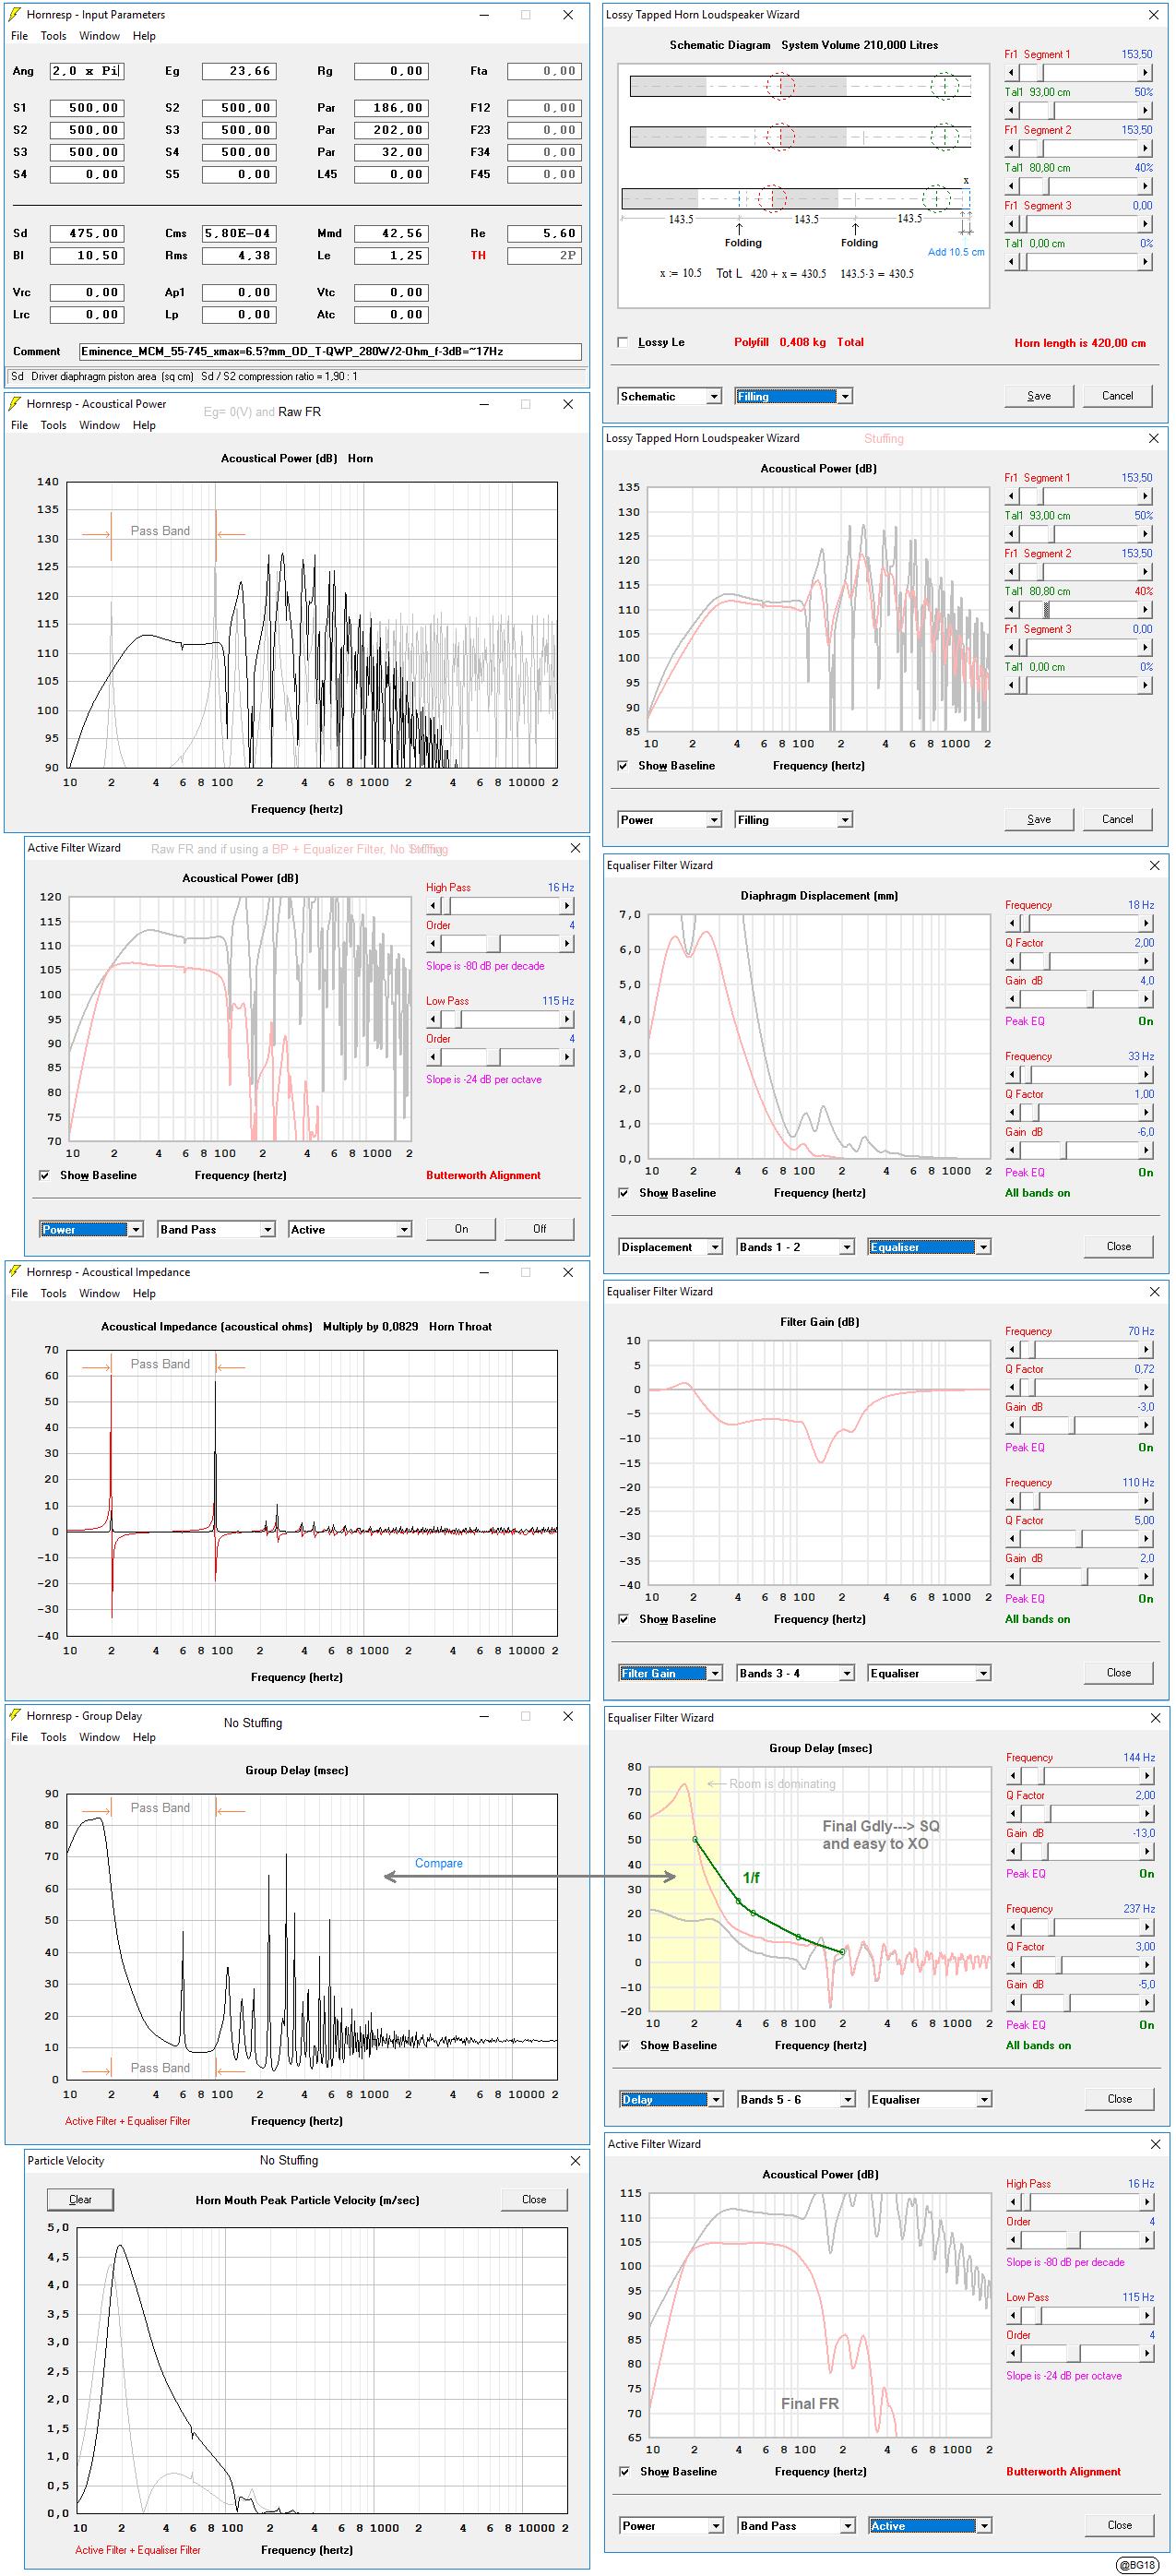This screenshot has height=2576, width=1176.
Task: Click Q Factor 2,00 slider track in Displacement window
Action: [x=1079, y=961]
